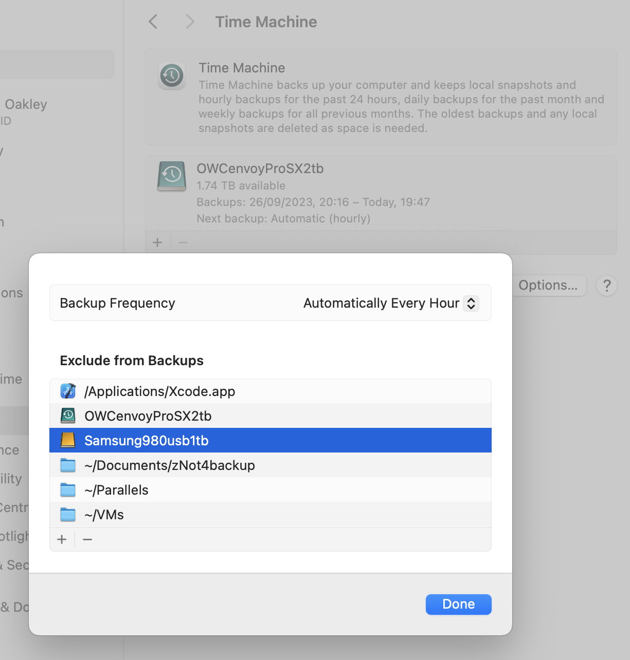Image resolution: width=630 pixels, height=660 pixels.
Task: Click the forward navigation chevron
Action: (189, 22)
